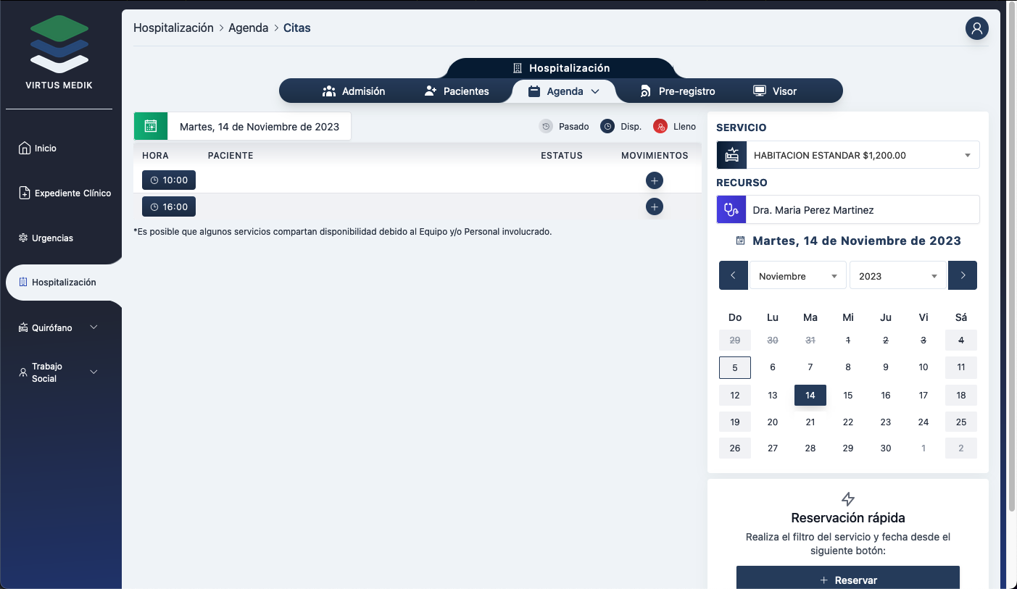
Task: Open Urgencias in the sidebar
Action: pyautogui.click(x=52, y=238)
